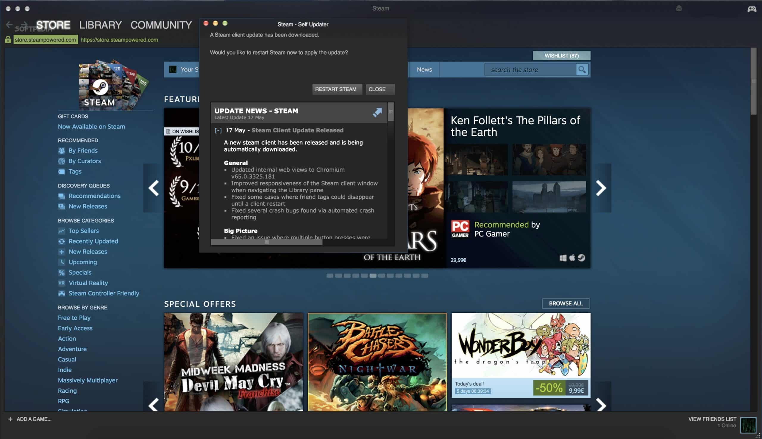This screenshot has width=762, height=439.
Task: Open the inbox envelope icon in title bar
Action: (x=679, y=8)
